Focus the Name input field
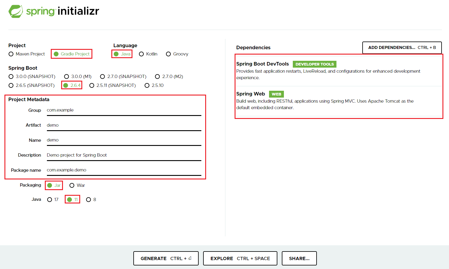This screenshot has width=449, height=269. click(x=124, y=140)
